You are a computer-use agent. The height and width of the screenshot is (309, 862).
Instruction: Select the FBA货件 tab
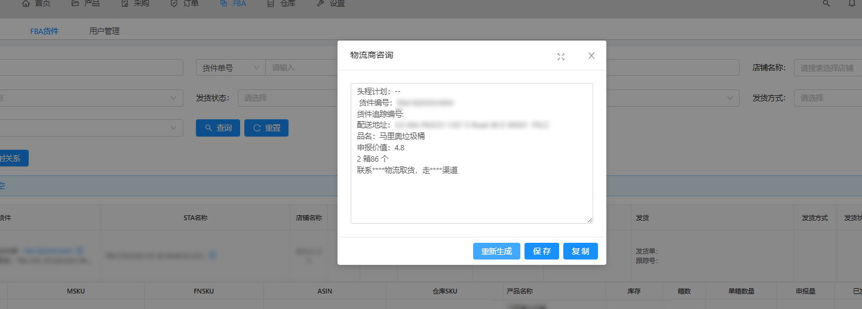[44, 31]
